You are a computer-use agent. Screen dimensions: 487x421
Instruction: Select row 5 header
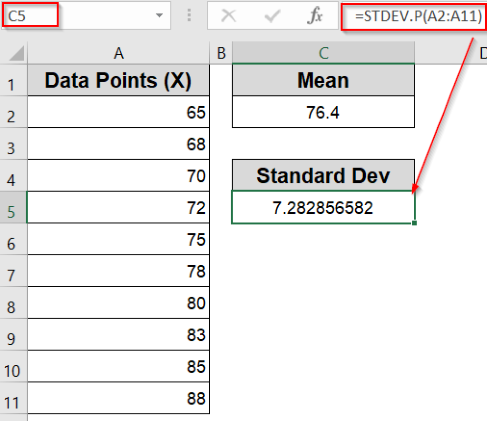coord(14,207)
